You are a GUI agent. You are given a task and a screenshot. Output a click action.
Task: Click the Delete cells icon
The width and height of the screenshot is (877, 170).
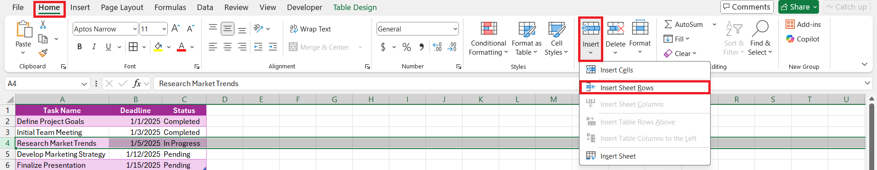tap(616, 29)
